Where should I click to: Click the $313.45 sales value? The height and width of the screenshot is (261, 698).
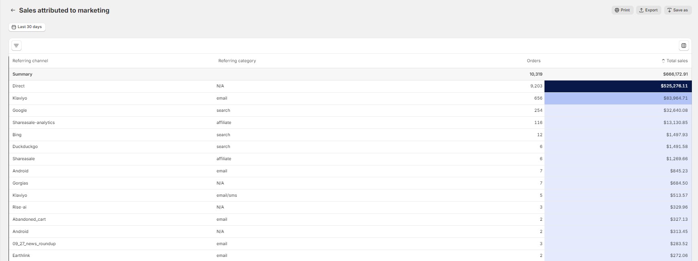[679, 231]
